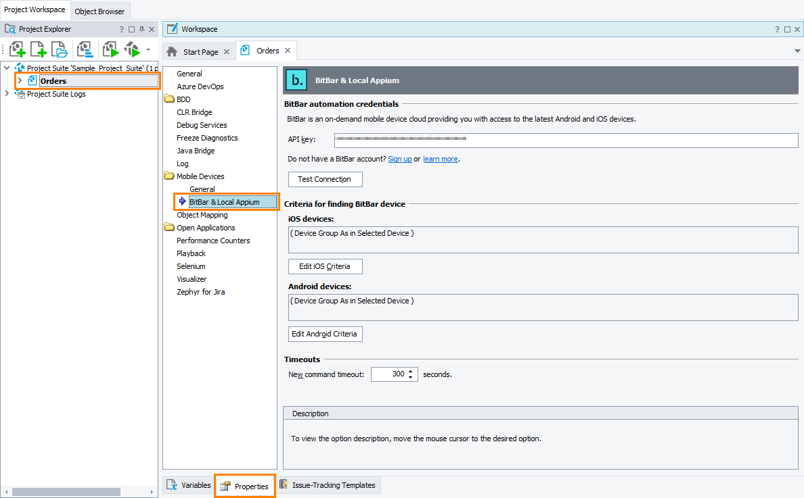Select Performance Counters category
804x498 pixels.
tap(213, 241)
